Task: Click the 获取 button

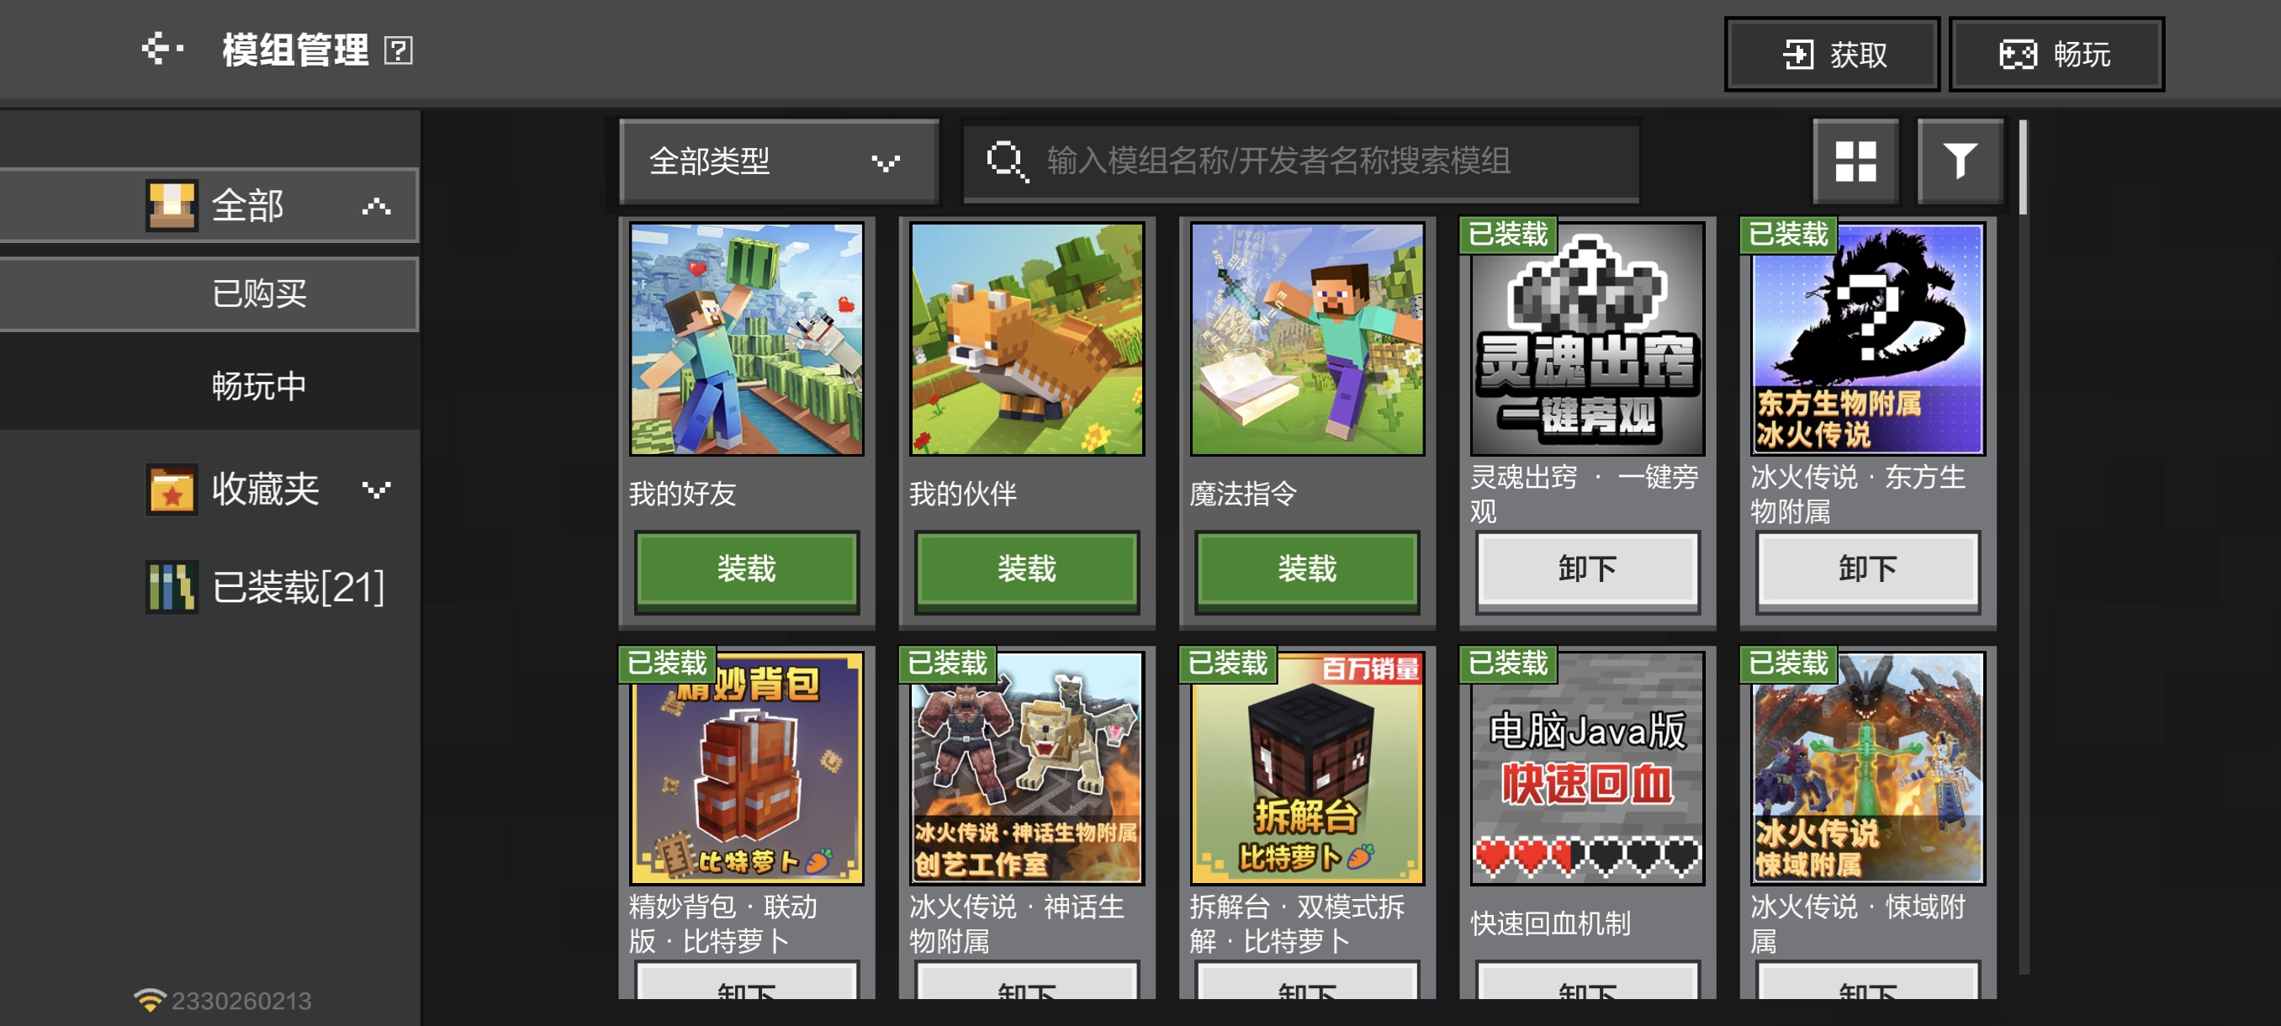Action: point(1832,54)
